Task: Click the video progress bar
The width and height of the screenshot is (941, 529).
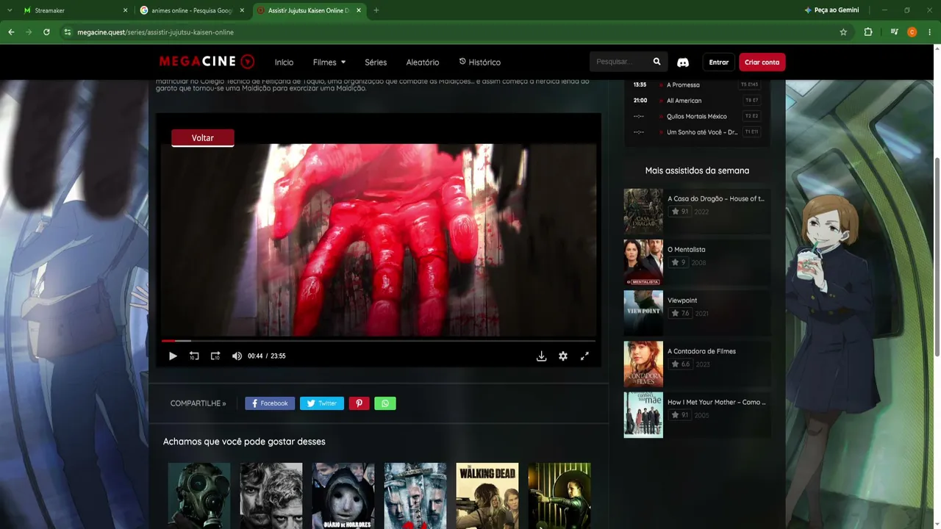Action: [379, 341]
